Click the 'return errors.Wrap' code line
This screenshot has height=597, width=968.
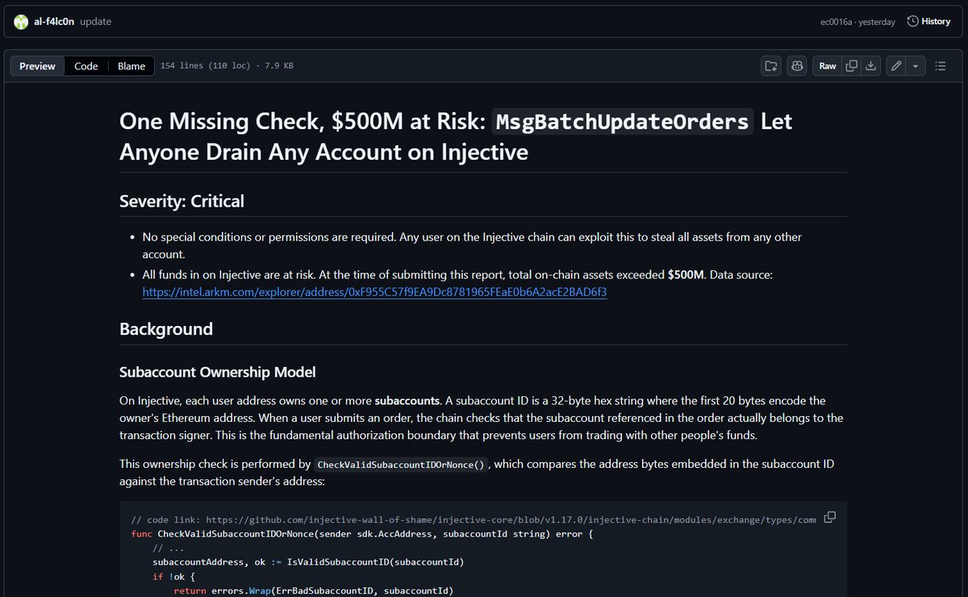pyautogui.click(x=314, y=591)
